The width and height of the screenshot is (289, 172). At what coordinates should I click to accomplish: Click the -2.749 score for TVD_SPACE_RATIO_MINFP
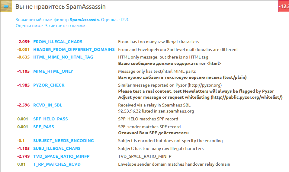[x=24, y=157]
